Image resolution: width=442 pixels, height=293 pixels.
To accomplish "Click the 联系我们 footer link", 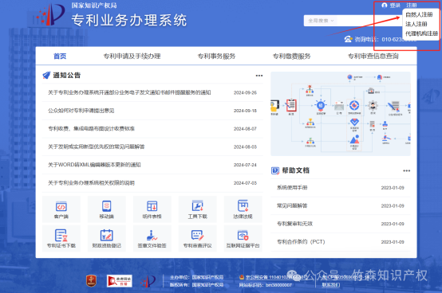I will [331, 285].
